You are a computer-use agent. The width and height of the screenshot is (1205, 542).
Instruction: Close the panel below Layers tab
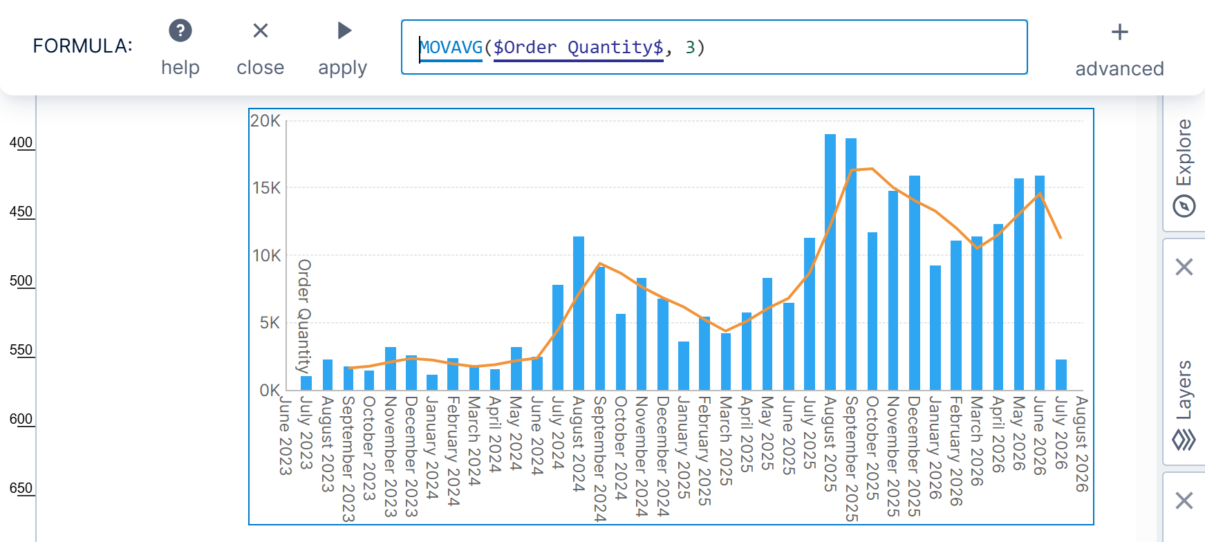[1184, 501]
